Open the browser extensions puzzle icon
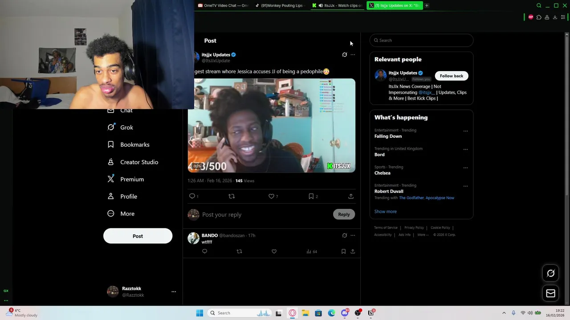The width and height of the screenshot is (570, 320). coord(539,17)
